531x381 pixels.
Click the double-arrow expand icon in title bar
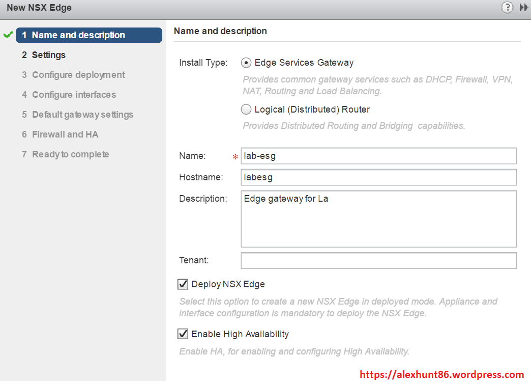(523, 8)
